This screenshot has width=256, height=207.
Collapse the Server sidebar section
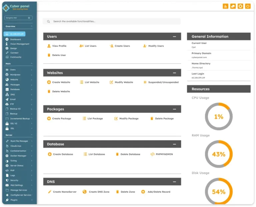[x=32, y=135]
